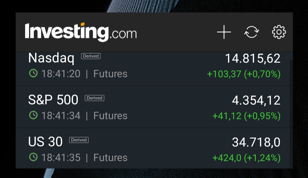Viewport: 308px width, 178px height.
Task: Open widget settings gear icon
Action: pos(279,32)
